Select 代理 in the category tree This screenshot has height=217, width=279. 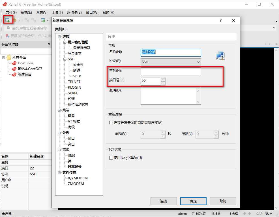tap(71, 99)
